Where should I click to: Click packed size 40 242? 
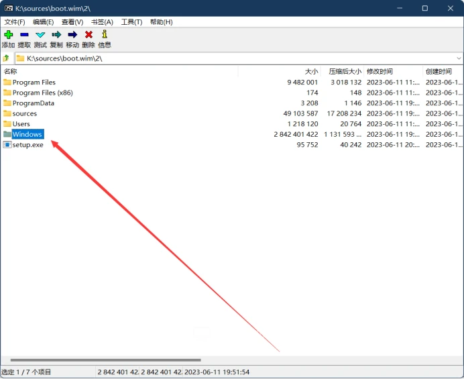(351, 145)
